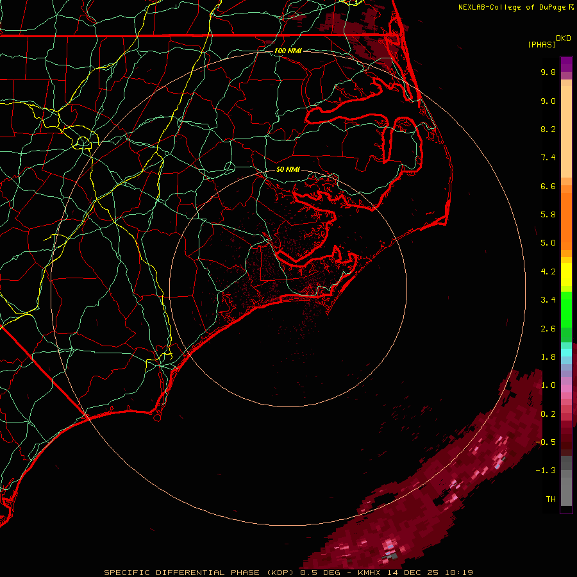Click the -1.3 scale value
The width and height of the screenshot is (577, 577).
(546, 471)
